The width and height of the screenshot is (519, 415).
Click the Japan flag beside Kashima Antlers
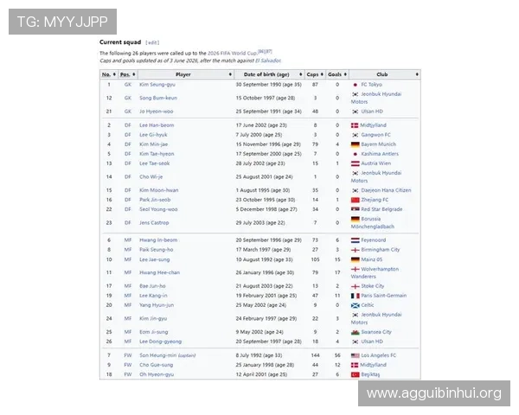point(356,154)
